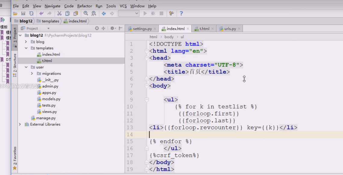343x175 pixels.
Task: Click Scroll from Source target icon
Action: coord(97,28)
